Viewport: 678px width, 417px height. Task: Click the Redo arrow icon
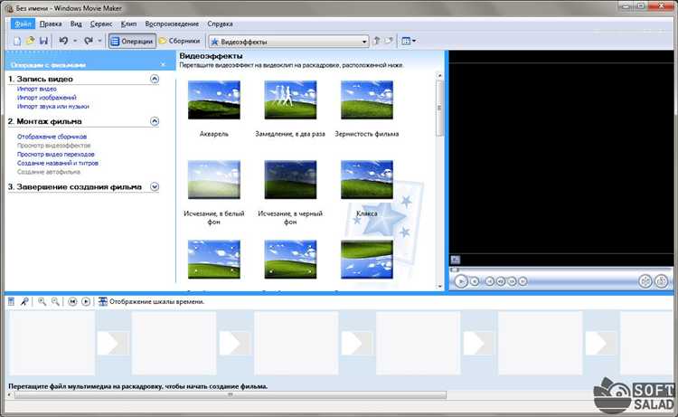(x=89, y=41)
